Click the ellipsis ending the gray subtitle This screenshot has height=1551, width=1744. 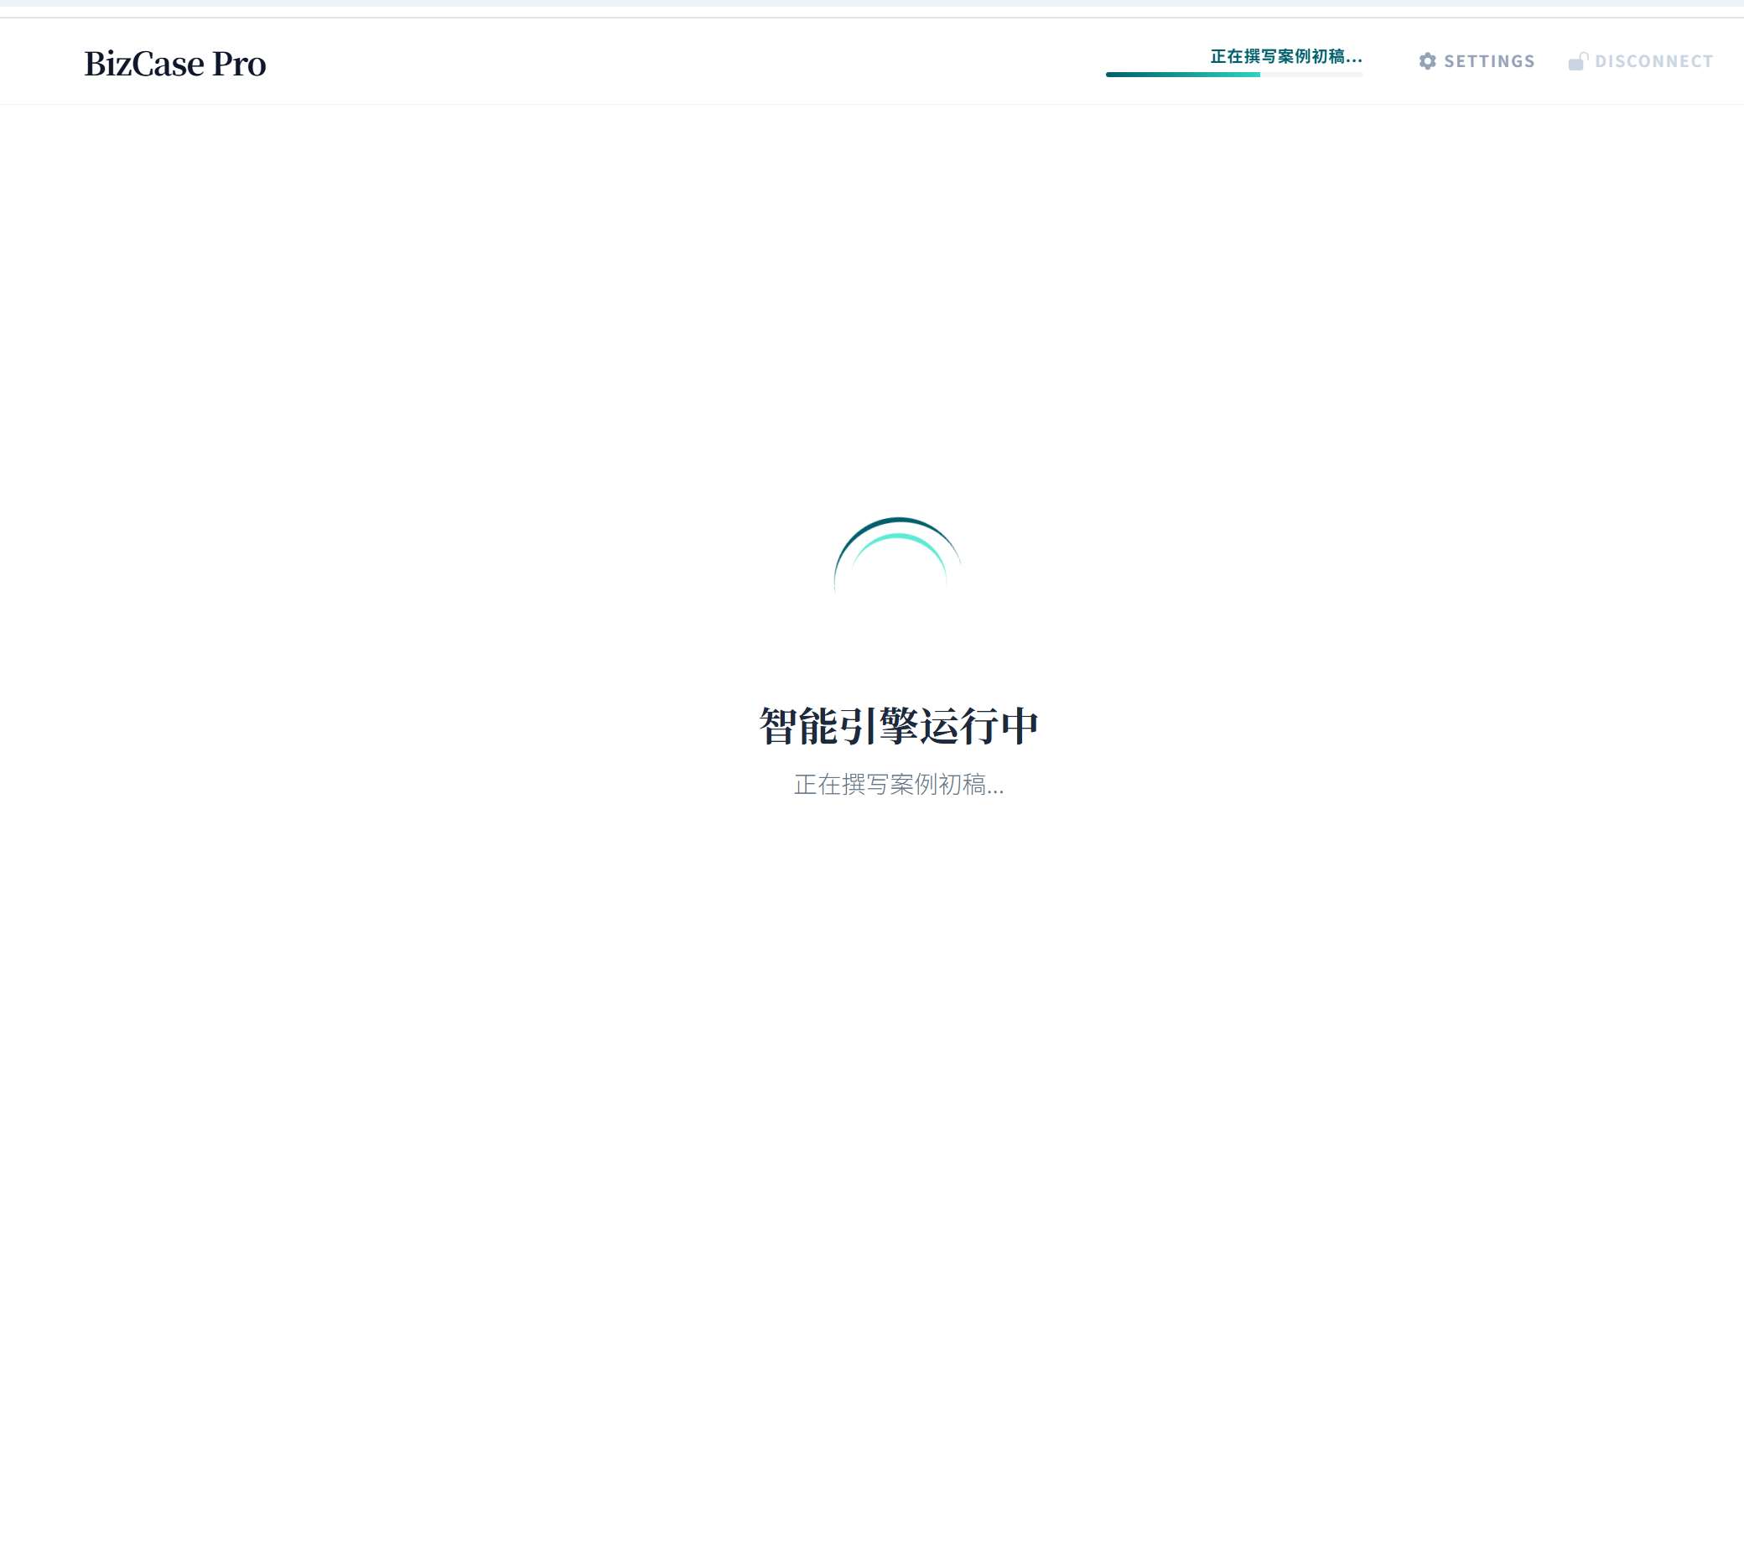click(995, 791)
